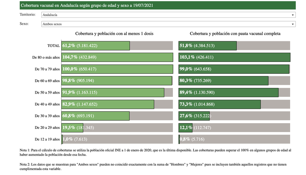This screenshot has width=306, height=175.
Task: Select the 82,9% bar for ages 40-49
Action: [108, 105]
